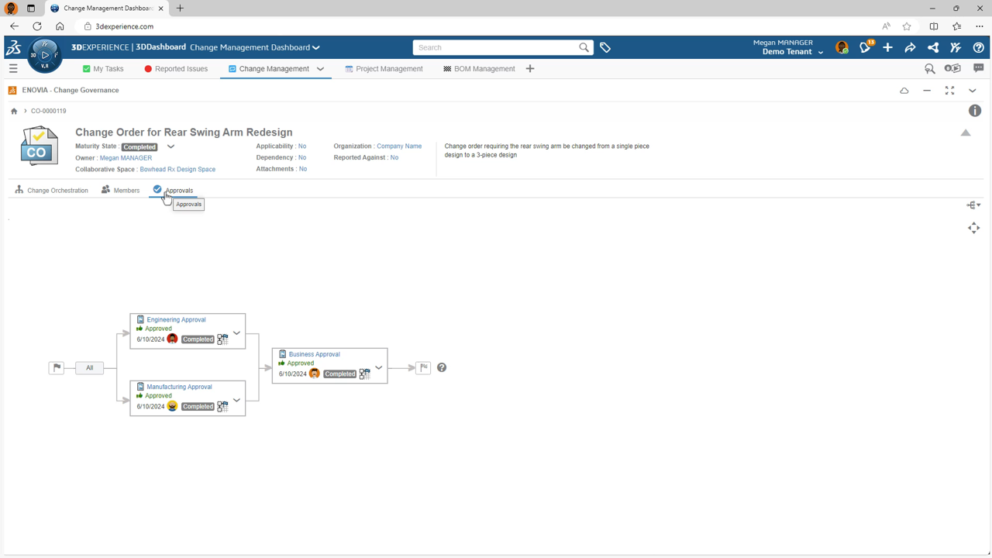This screenshot has height=558, width=992.
Task: Open Change Management tab dropdown chevron
Action: [x=320, y=69]
